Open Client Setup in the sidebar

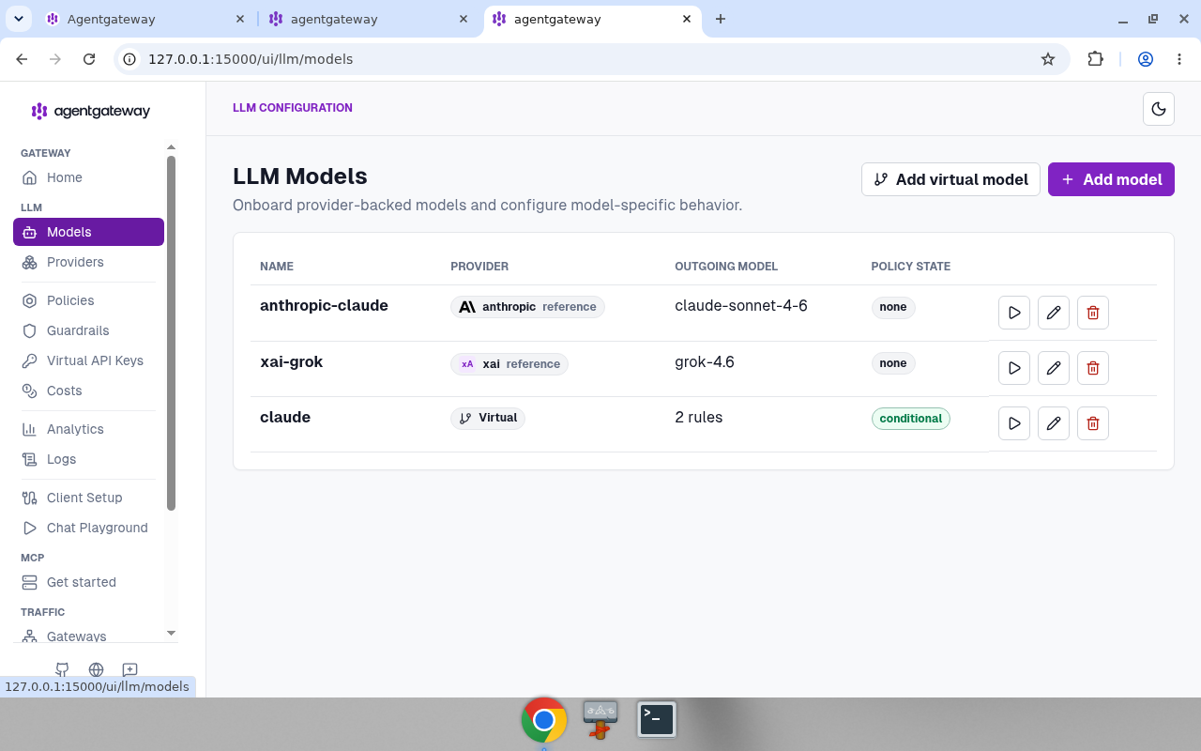(88, 498)
